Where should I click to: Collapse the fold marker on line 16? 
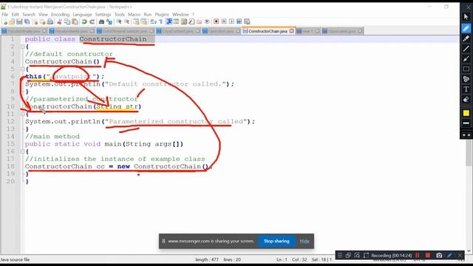(x=23, y=151)
